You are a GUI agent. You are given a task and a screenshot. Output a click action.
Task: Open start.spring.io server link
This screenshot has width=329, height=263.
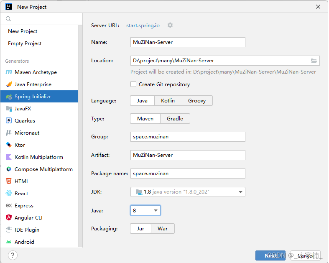point(143,26)
